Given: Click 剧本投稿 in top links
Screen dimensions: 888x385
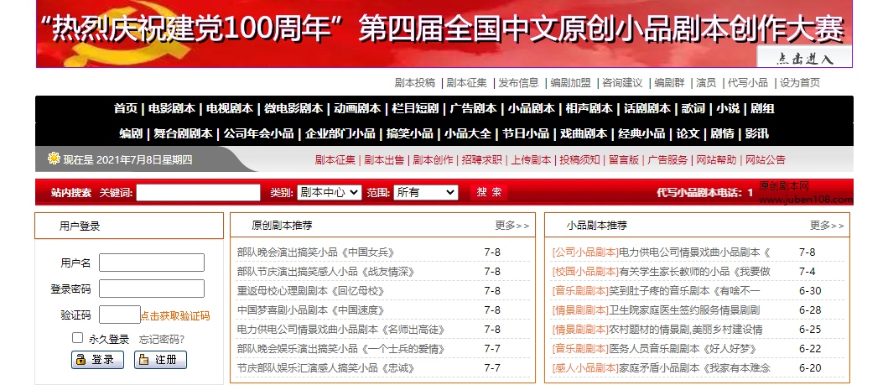Looking at the screenshot, I should click(x=414, y=83).
